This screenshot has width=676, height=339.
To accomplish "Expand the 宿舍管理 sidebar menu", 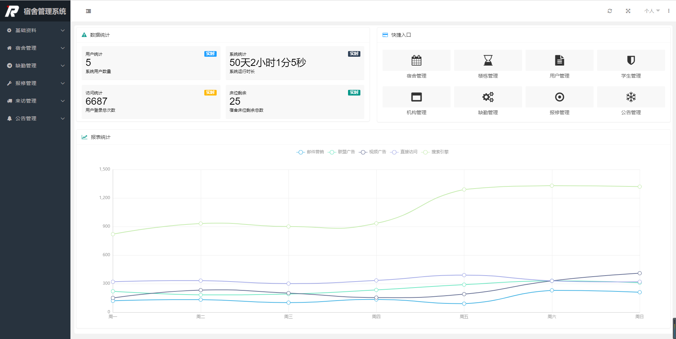I will point(35,48).
